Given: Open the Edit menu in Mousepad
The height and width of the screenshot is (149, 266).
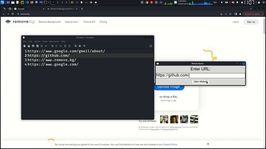Looking at the screenshot, I should 30,41.
